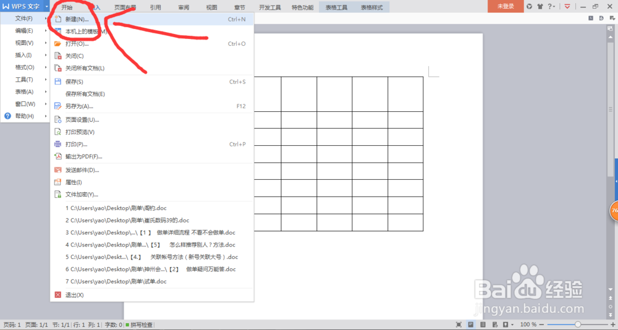Switch to full screen view icon in status bar
The height and width of the screenshot is (330, 618).
click(459, 324)
